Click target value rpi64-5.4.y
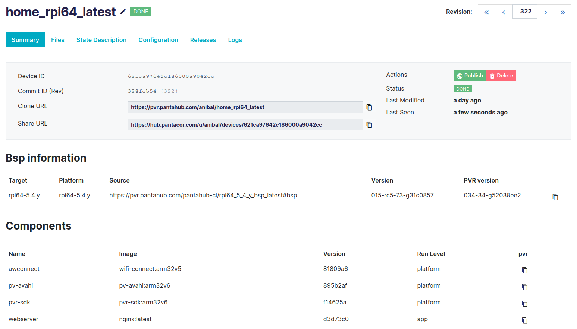 [24, 195]
